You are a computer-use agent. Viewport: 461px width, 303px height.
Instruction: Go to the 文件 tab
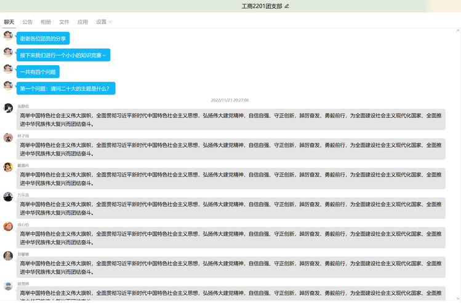click(x=64, y=22)
